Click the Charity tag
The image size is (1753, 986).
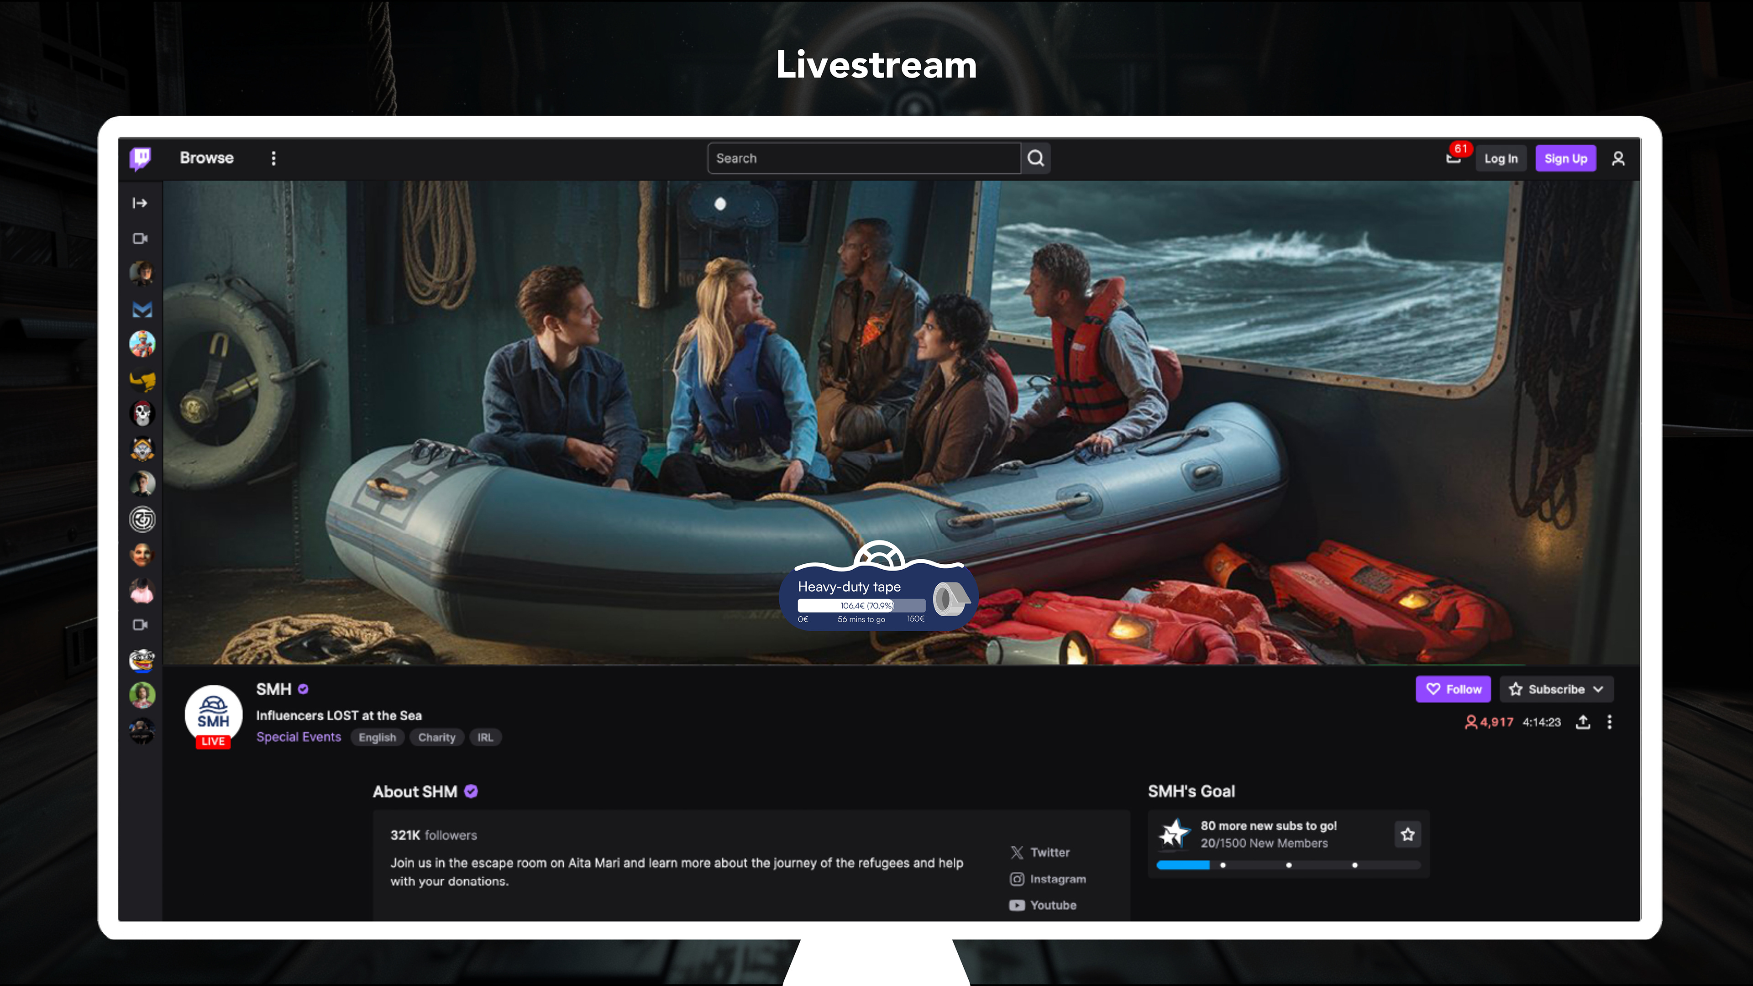click(x=436, y=738)
